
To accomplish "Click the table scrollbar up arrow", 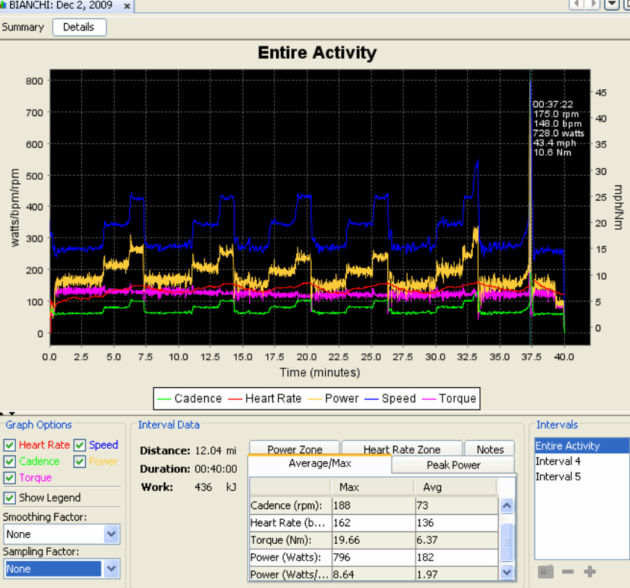I will coord(507,505).
